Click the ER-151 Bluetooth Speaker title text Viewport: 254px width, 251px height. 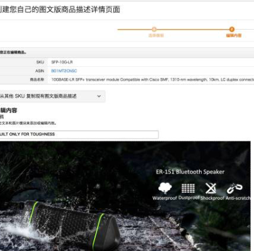(190, 172)
